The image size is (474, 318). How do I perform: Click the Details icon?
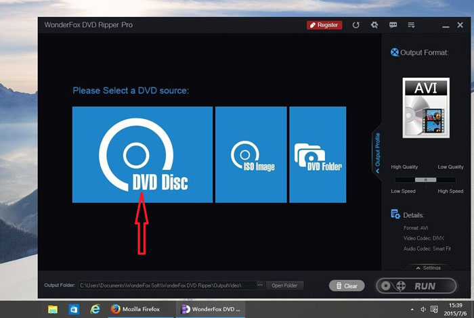click(395, 214)
